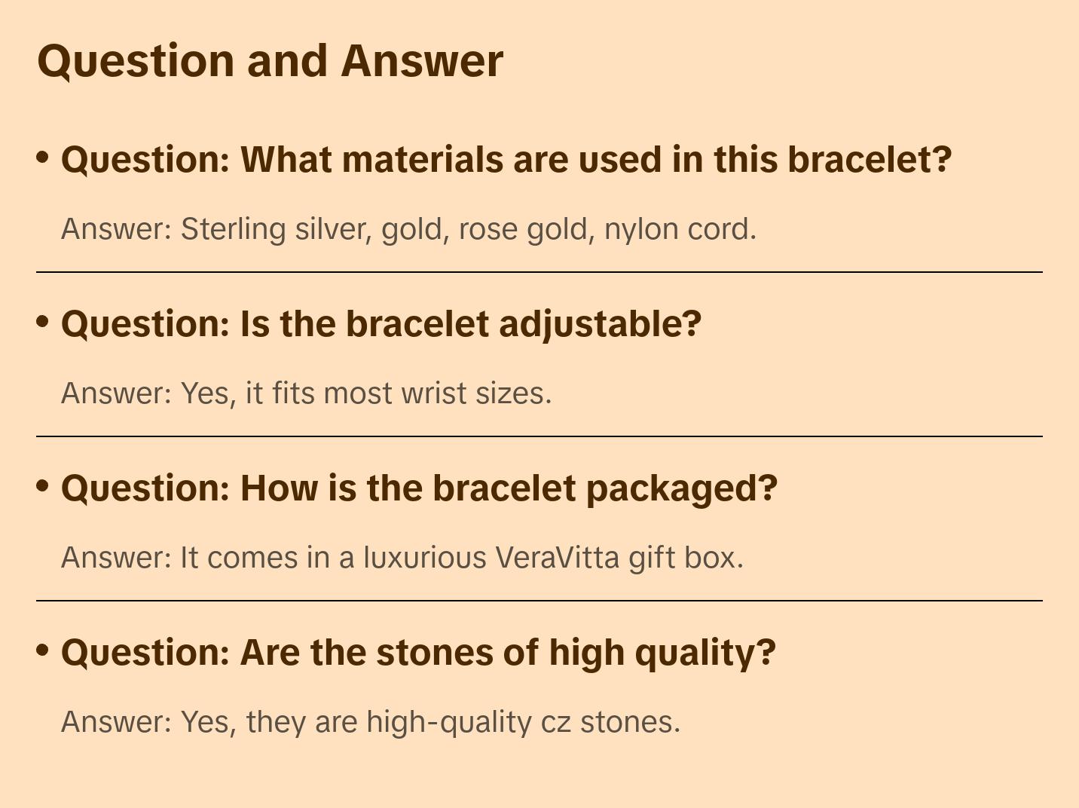This screenshot has width=1079, height=808.
Task: Click the luxurious gift box answer
Action: coord(402,558)
